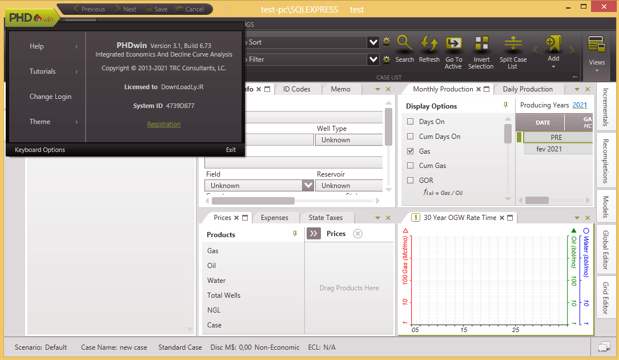Click the PHDwin logo button
The width and height of the screenshot is (619, 360).
pyautogui.click(x=31, y=18)
